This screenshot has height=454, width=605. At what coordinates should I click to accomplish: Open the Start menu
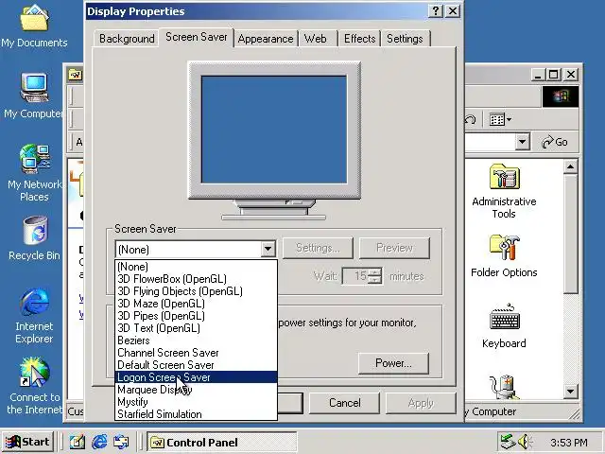tap(27, 442)
